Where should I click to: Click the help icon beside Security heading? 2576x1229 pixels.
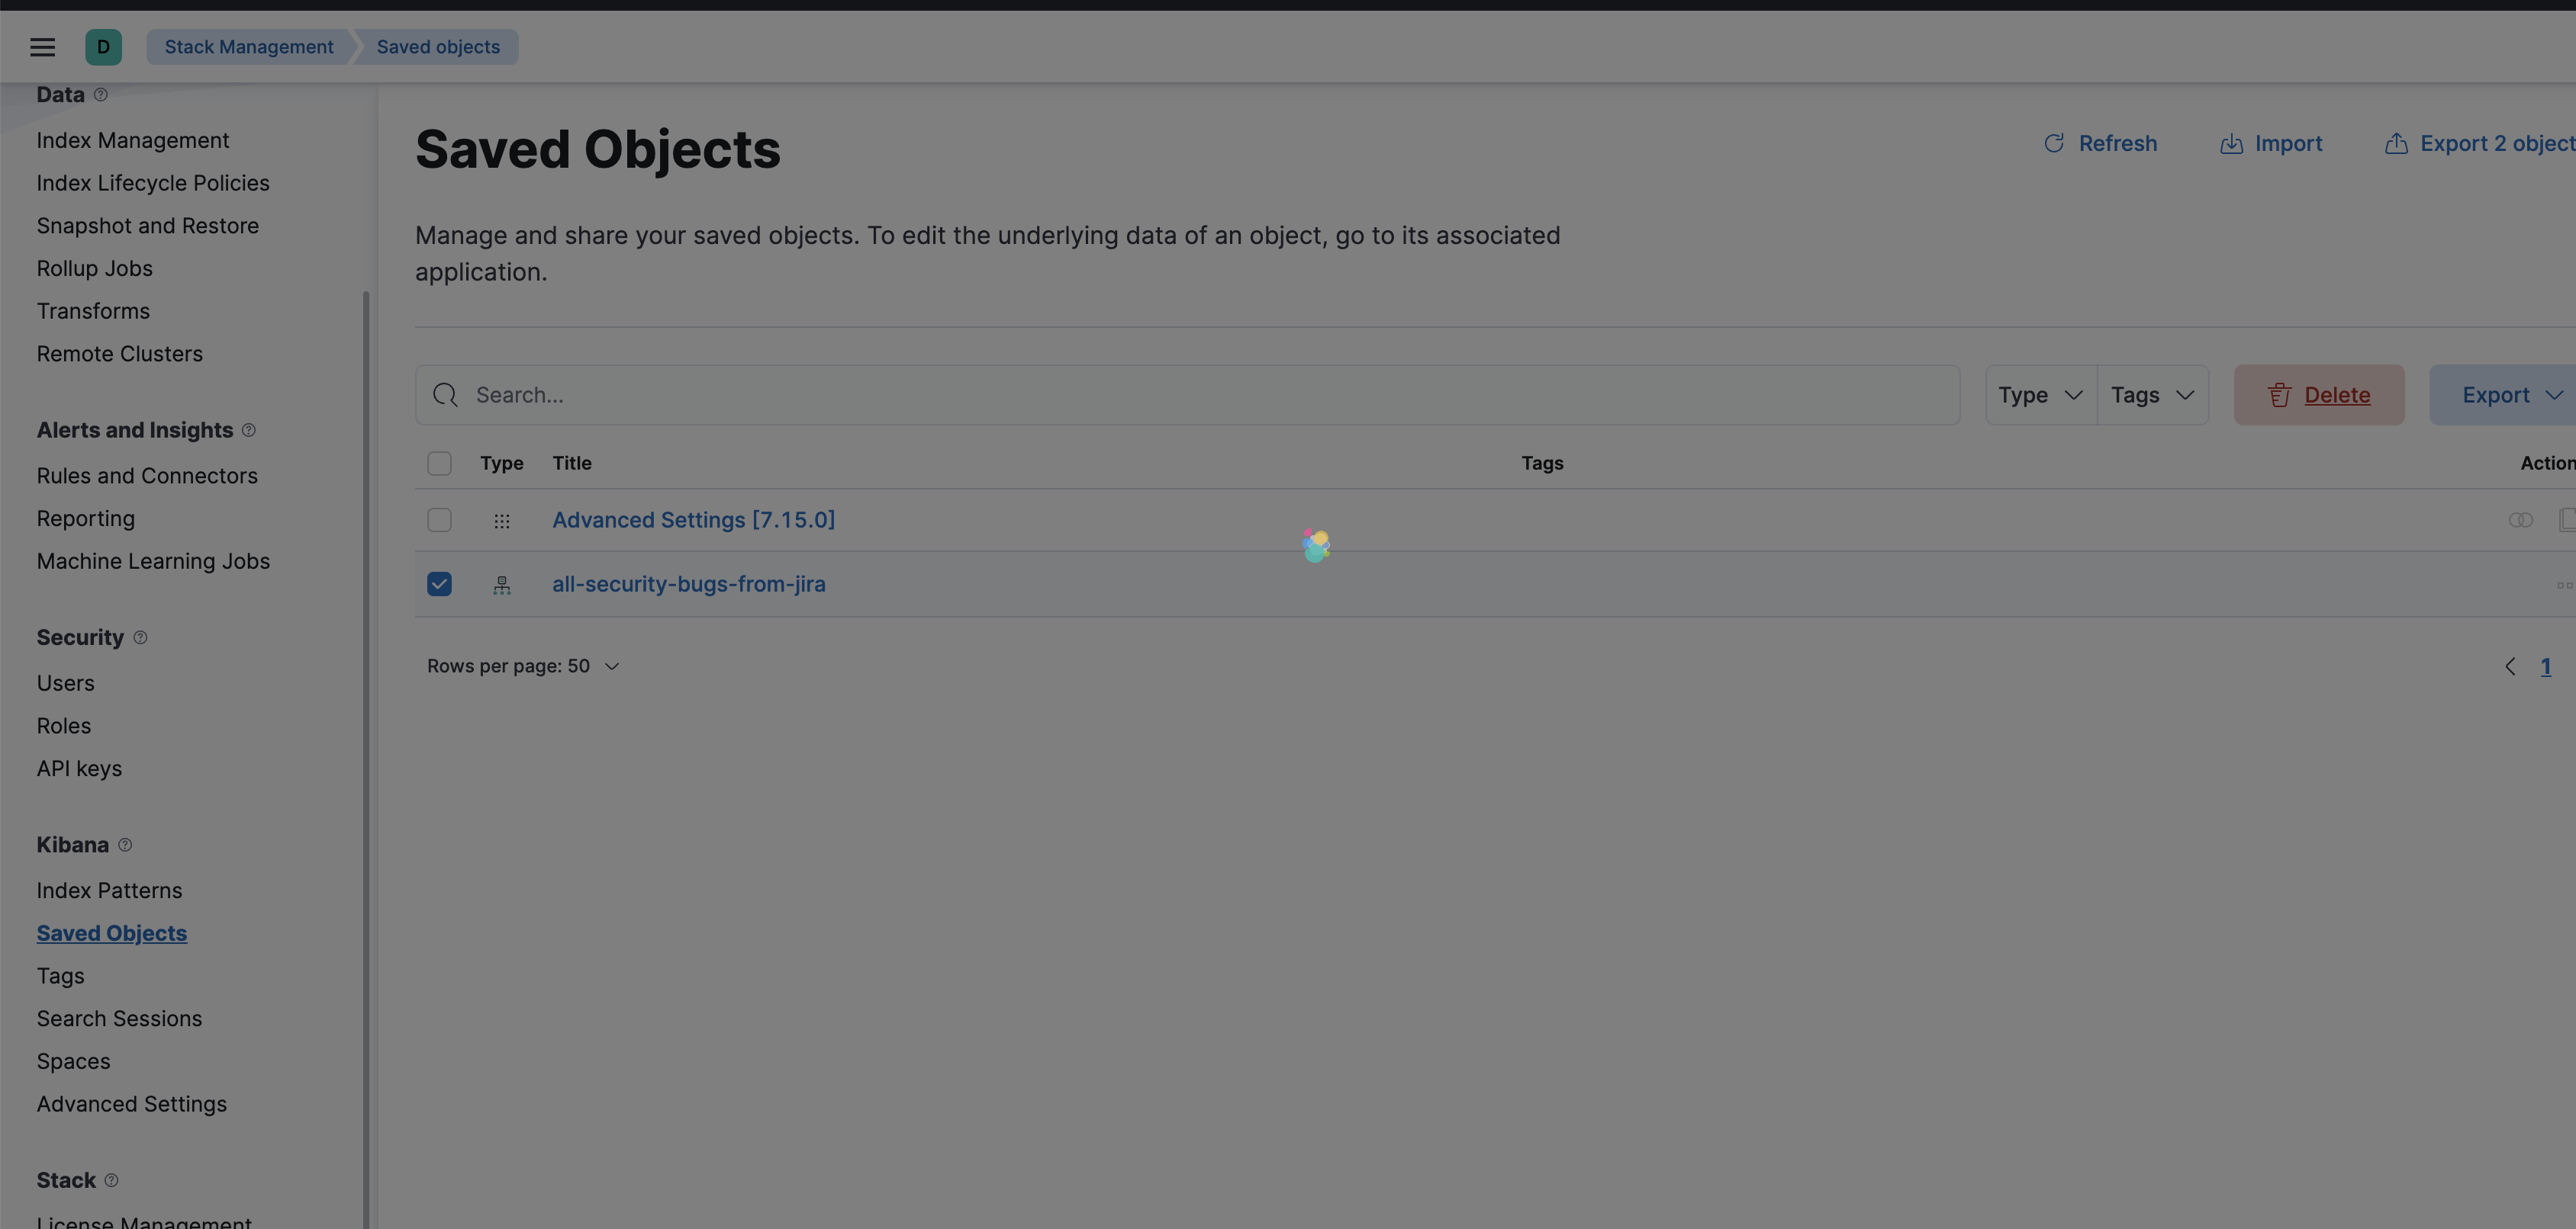(140, 637)
